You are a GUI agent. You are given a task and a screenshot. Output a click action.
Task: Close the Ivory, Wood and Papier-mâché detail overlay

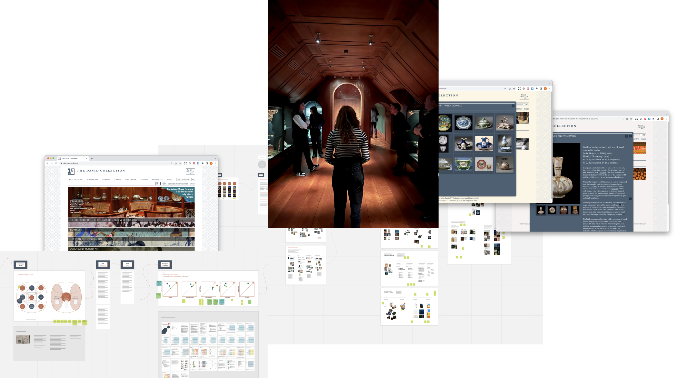(x=630, y=136)
